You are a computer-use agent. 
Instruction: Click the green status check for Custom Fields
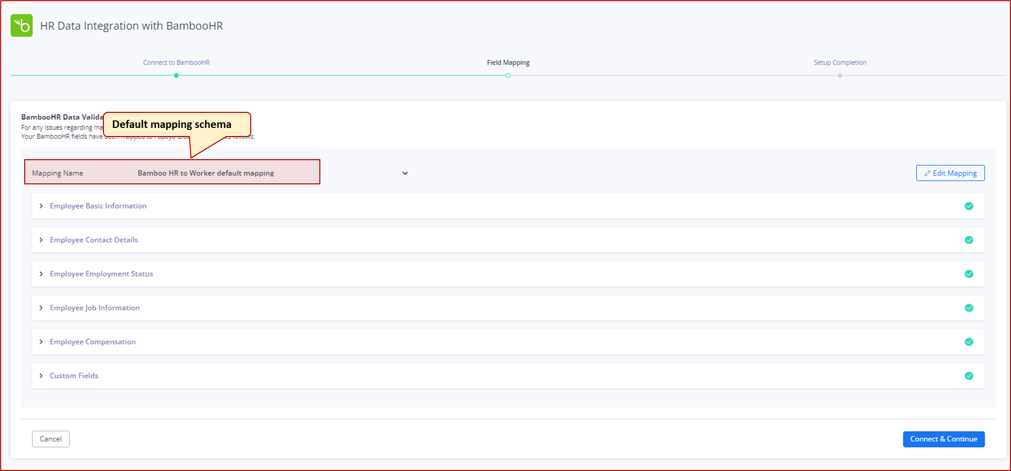click(x=969, y=376)
